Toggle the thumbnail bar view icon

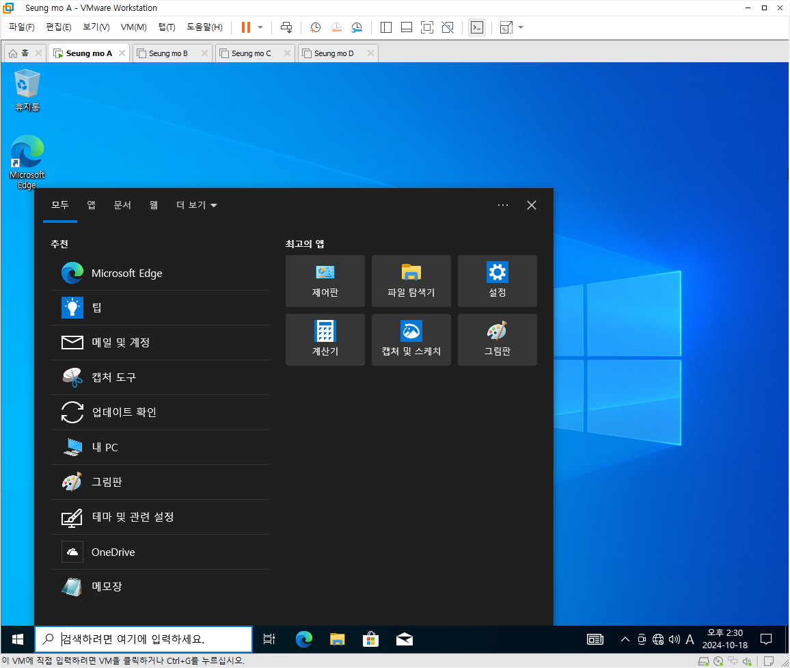click(407, 27)
